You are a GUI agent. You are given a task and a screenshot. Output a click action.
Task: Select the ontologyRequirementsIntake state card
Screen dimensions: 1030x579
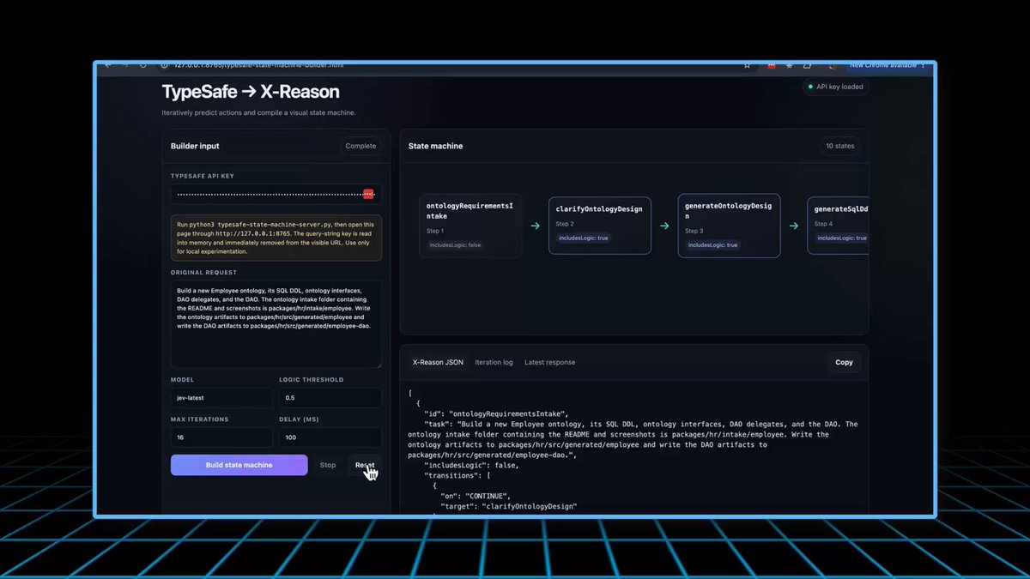click(x=470, y=225)
